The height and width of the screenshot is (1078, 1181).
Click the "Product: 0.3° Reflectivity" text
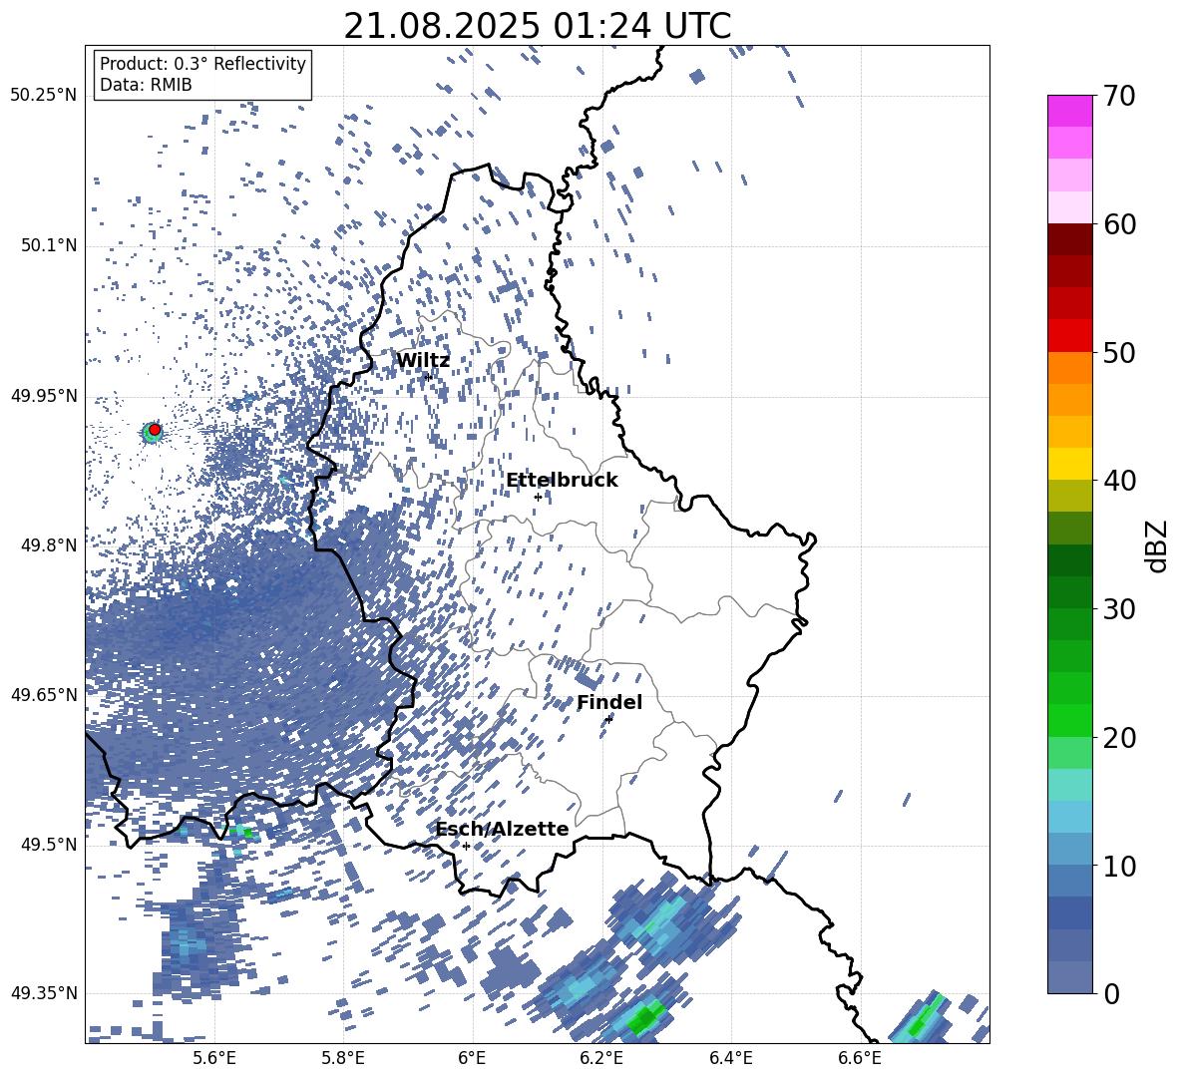[x=202, y=64]
